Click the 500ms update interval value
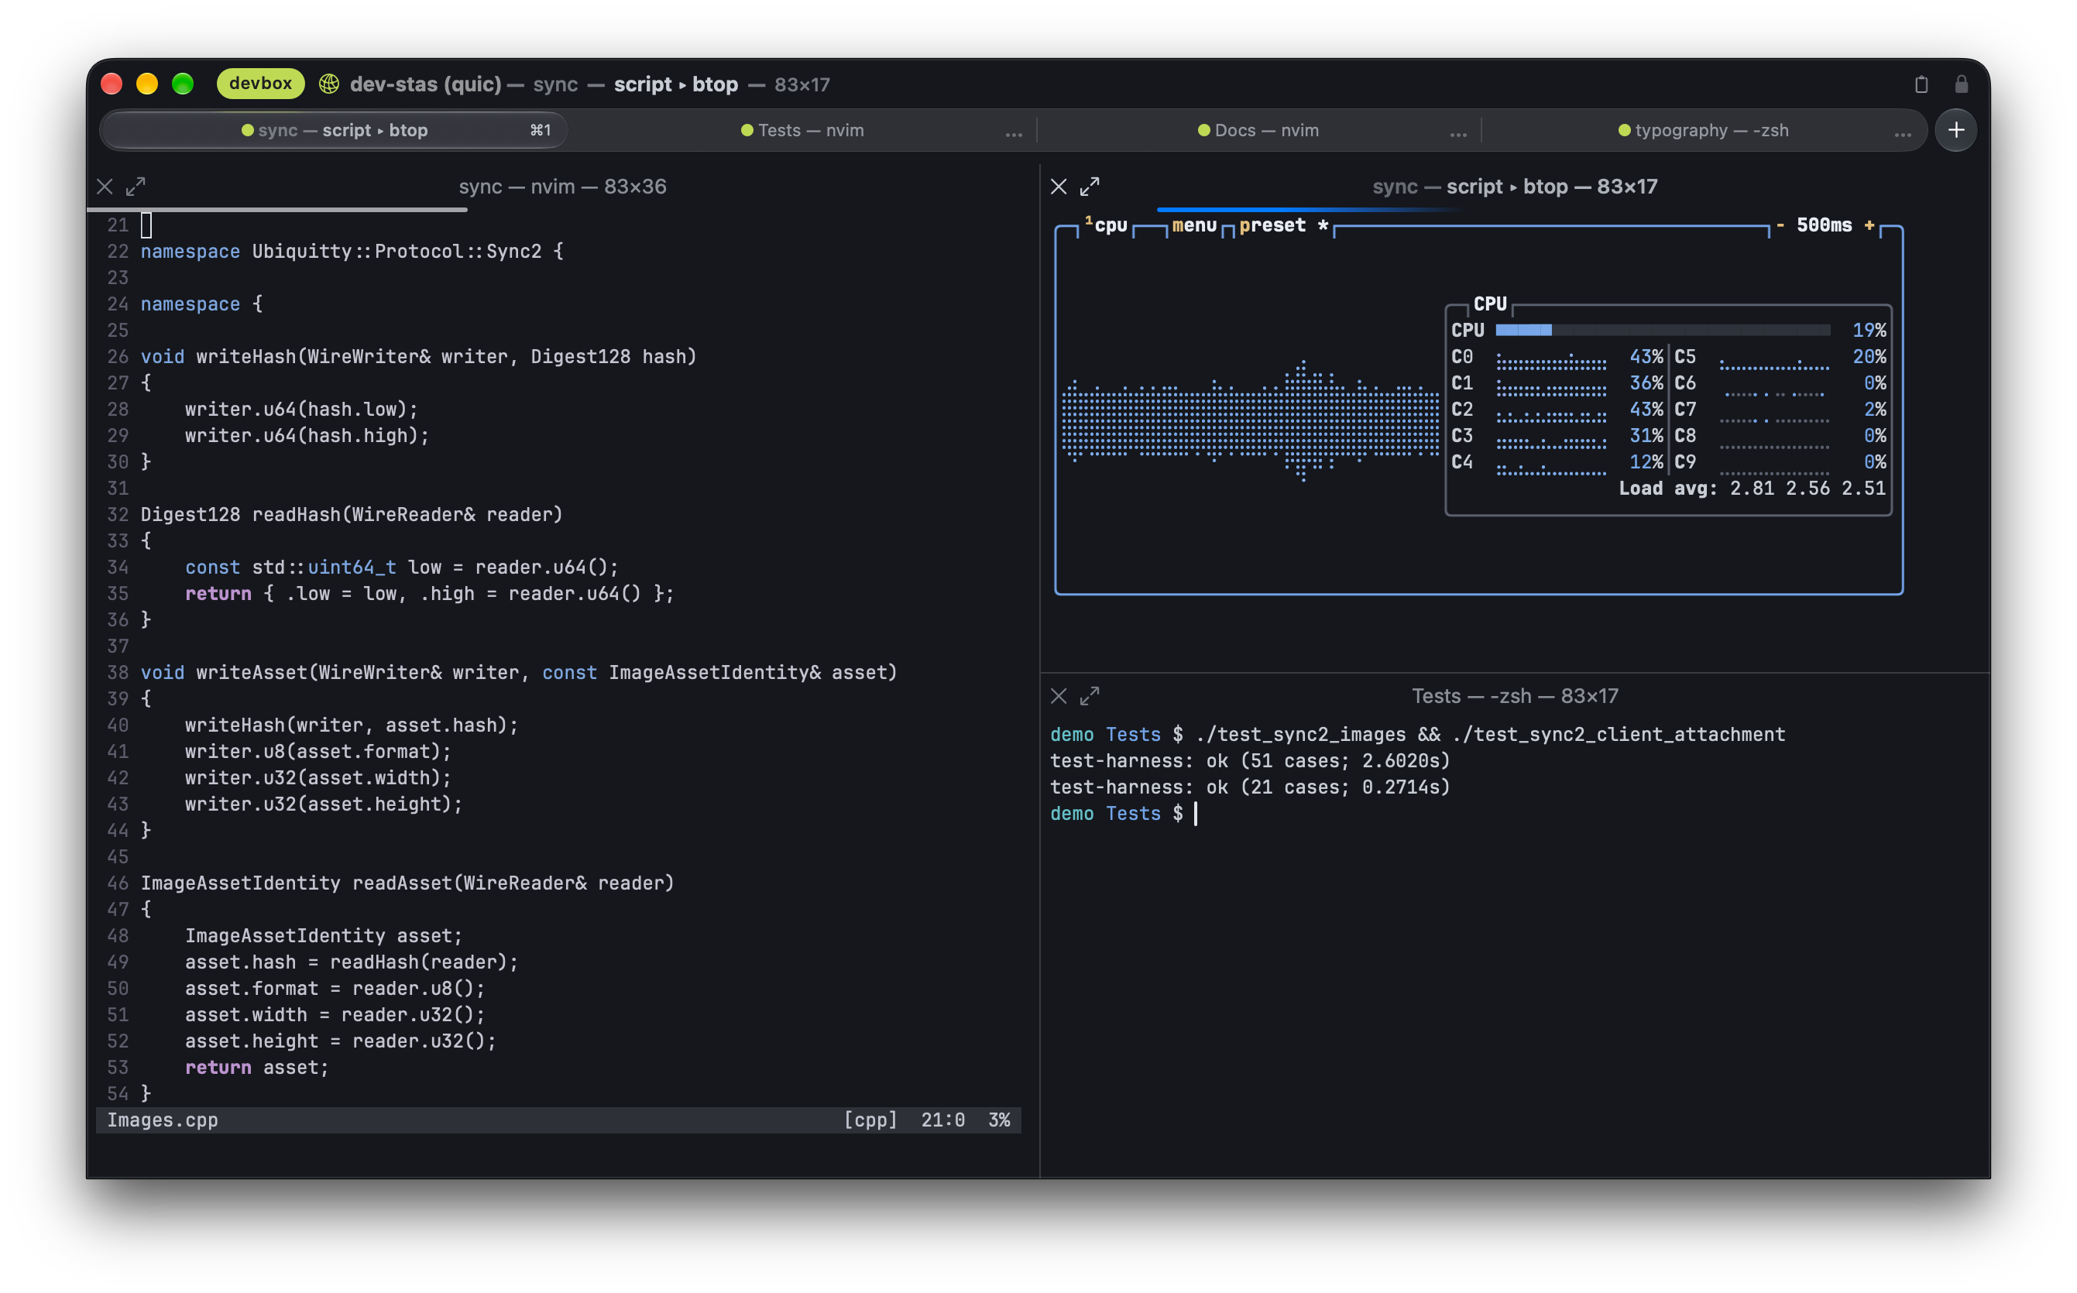The image size is (2077, 1293). pos(1824,226)
